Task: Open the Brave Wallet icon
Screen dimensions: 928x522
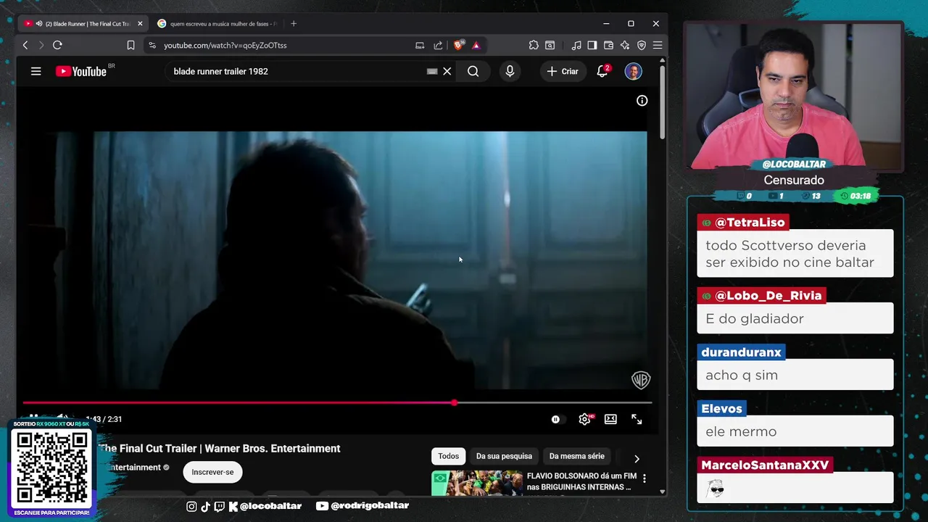Action: coord(608,45)
